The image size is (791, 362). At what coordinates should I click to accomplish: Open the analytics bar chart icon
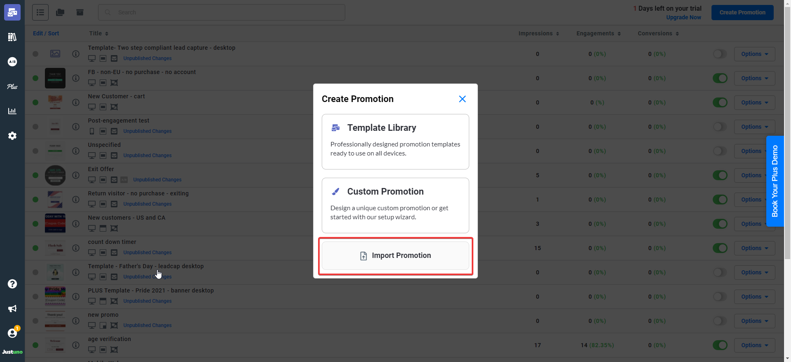point(12,111)
